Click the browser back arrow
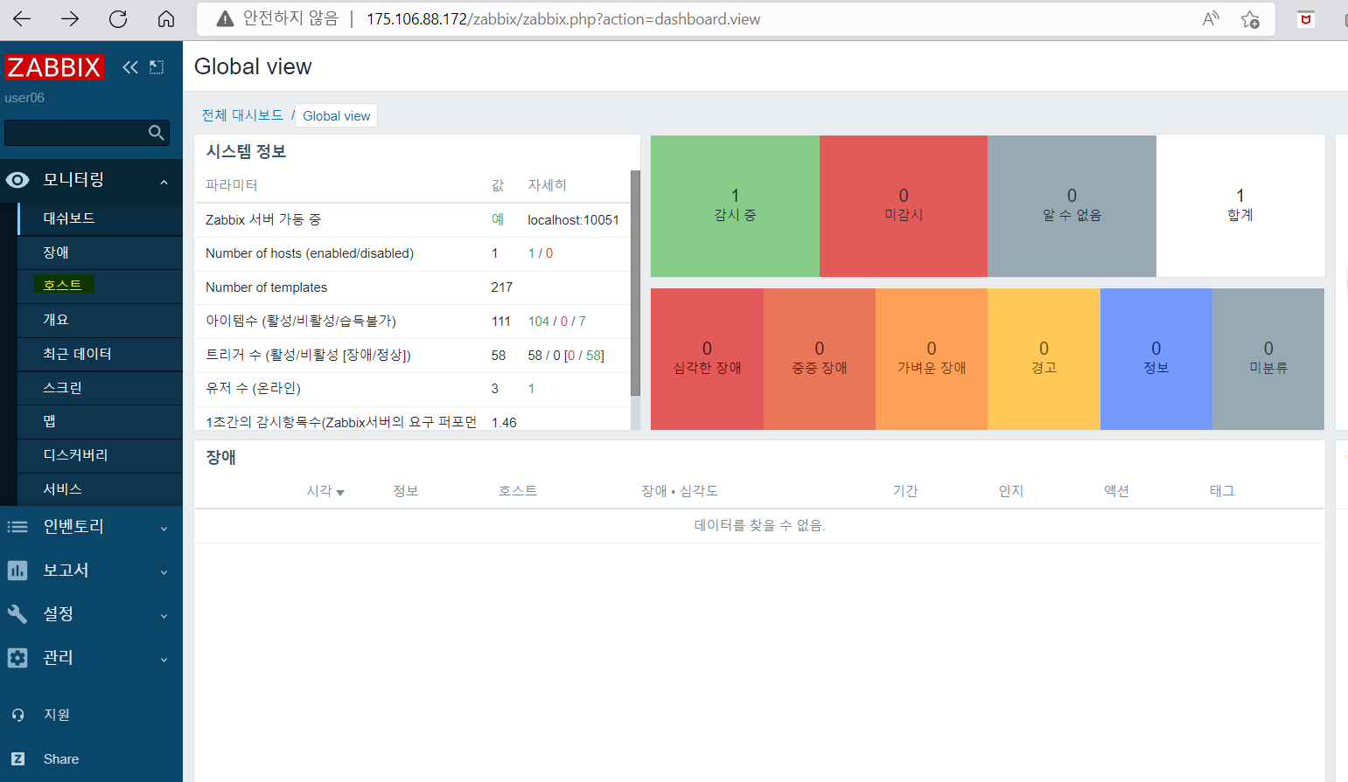The height and width of the screenshot is (782, 1348). click(22, 18)
